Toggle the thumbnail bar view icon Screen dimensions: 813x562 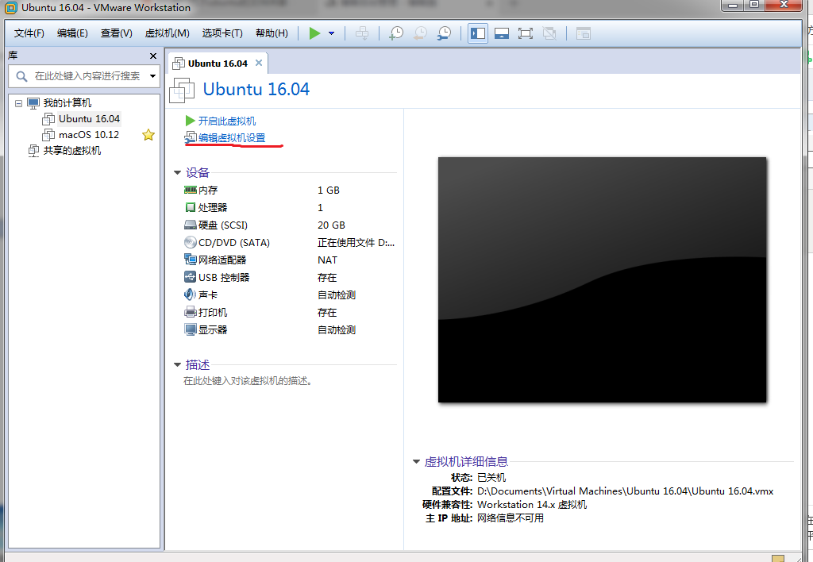(x=502, y=33)
